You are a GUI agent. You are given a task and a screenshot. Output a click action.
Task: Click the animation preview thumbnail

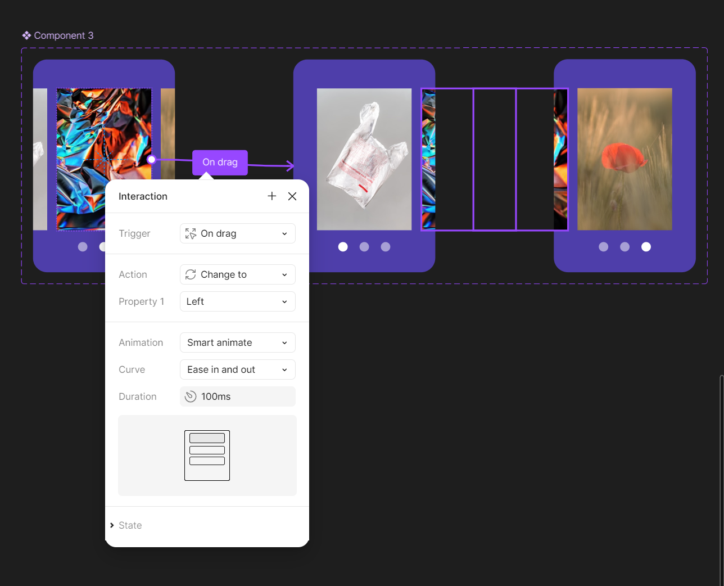(207, 456)
